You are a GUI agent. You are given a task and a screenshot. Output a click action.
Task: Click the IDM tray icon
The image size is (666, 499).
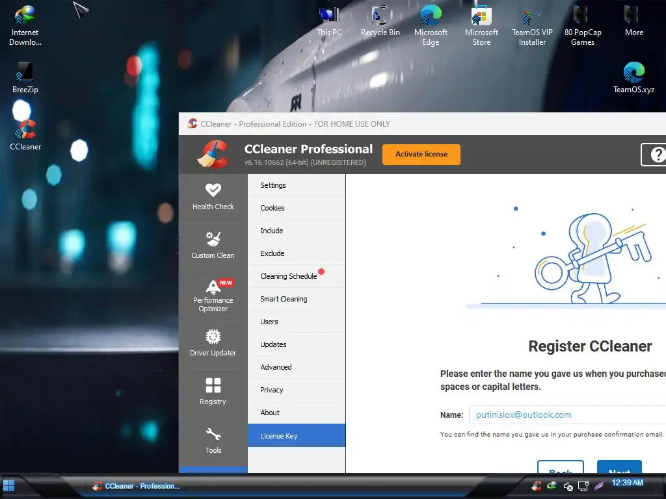[x=552, y=485]
